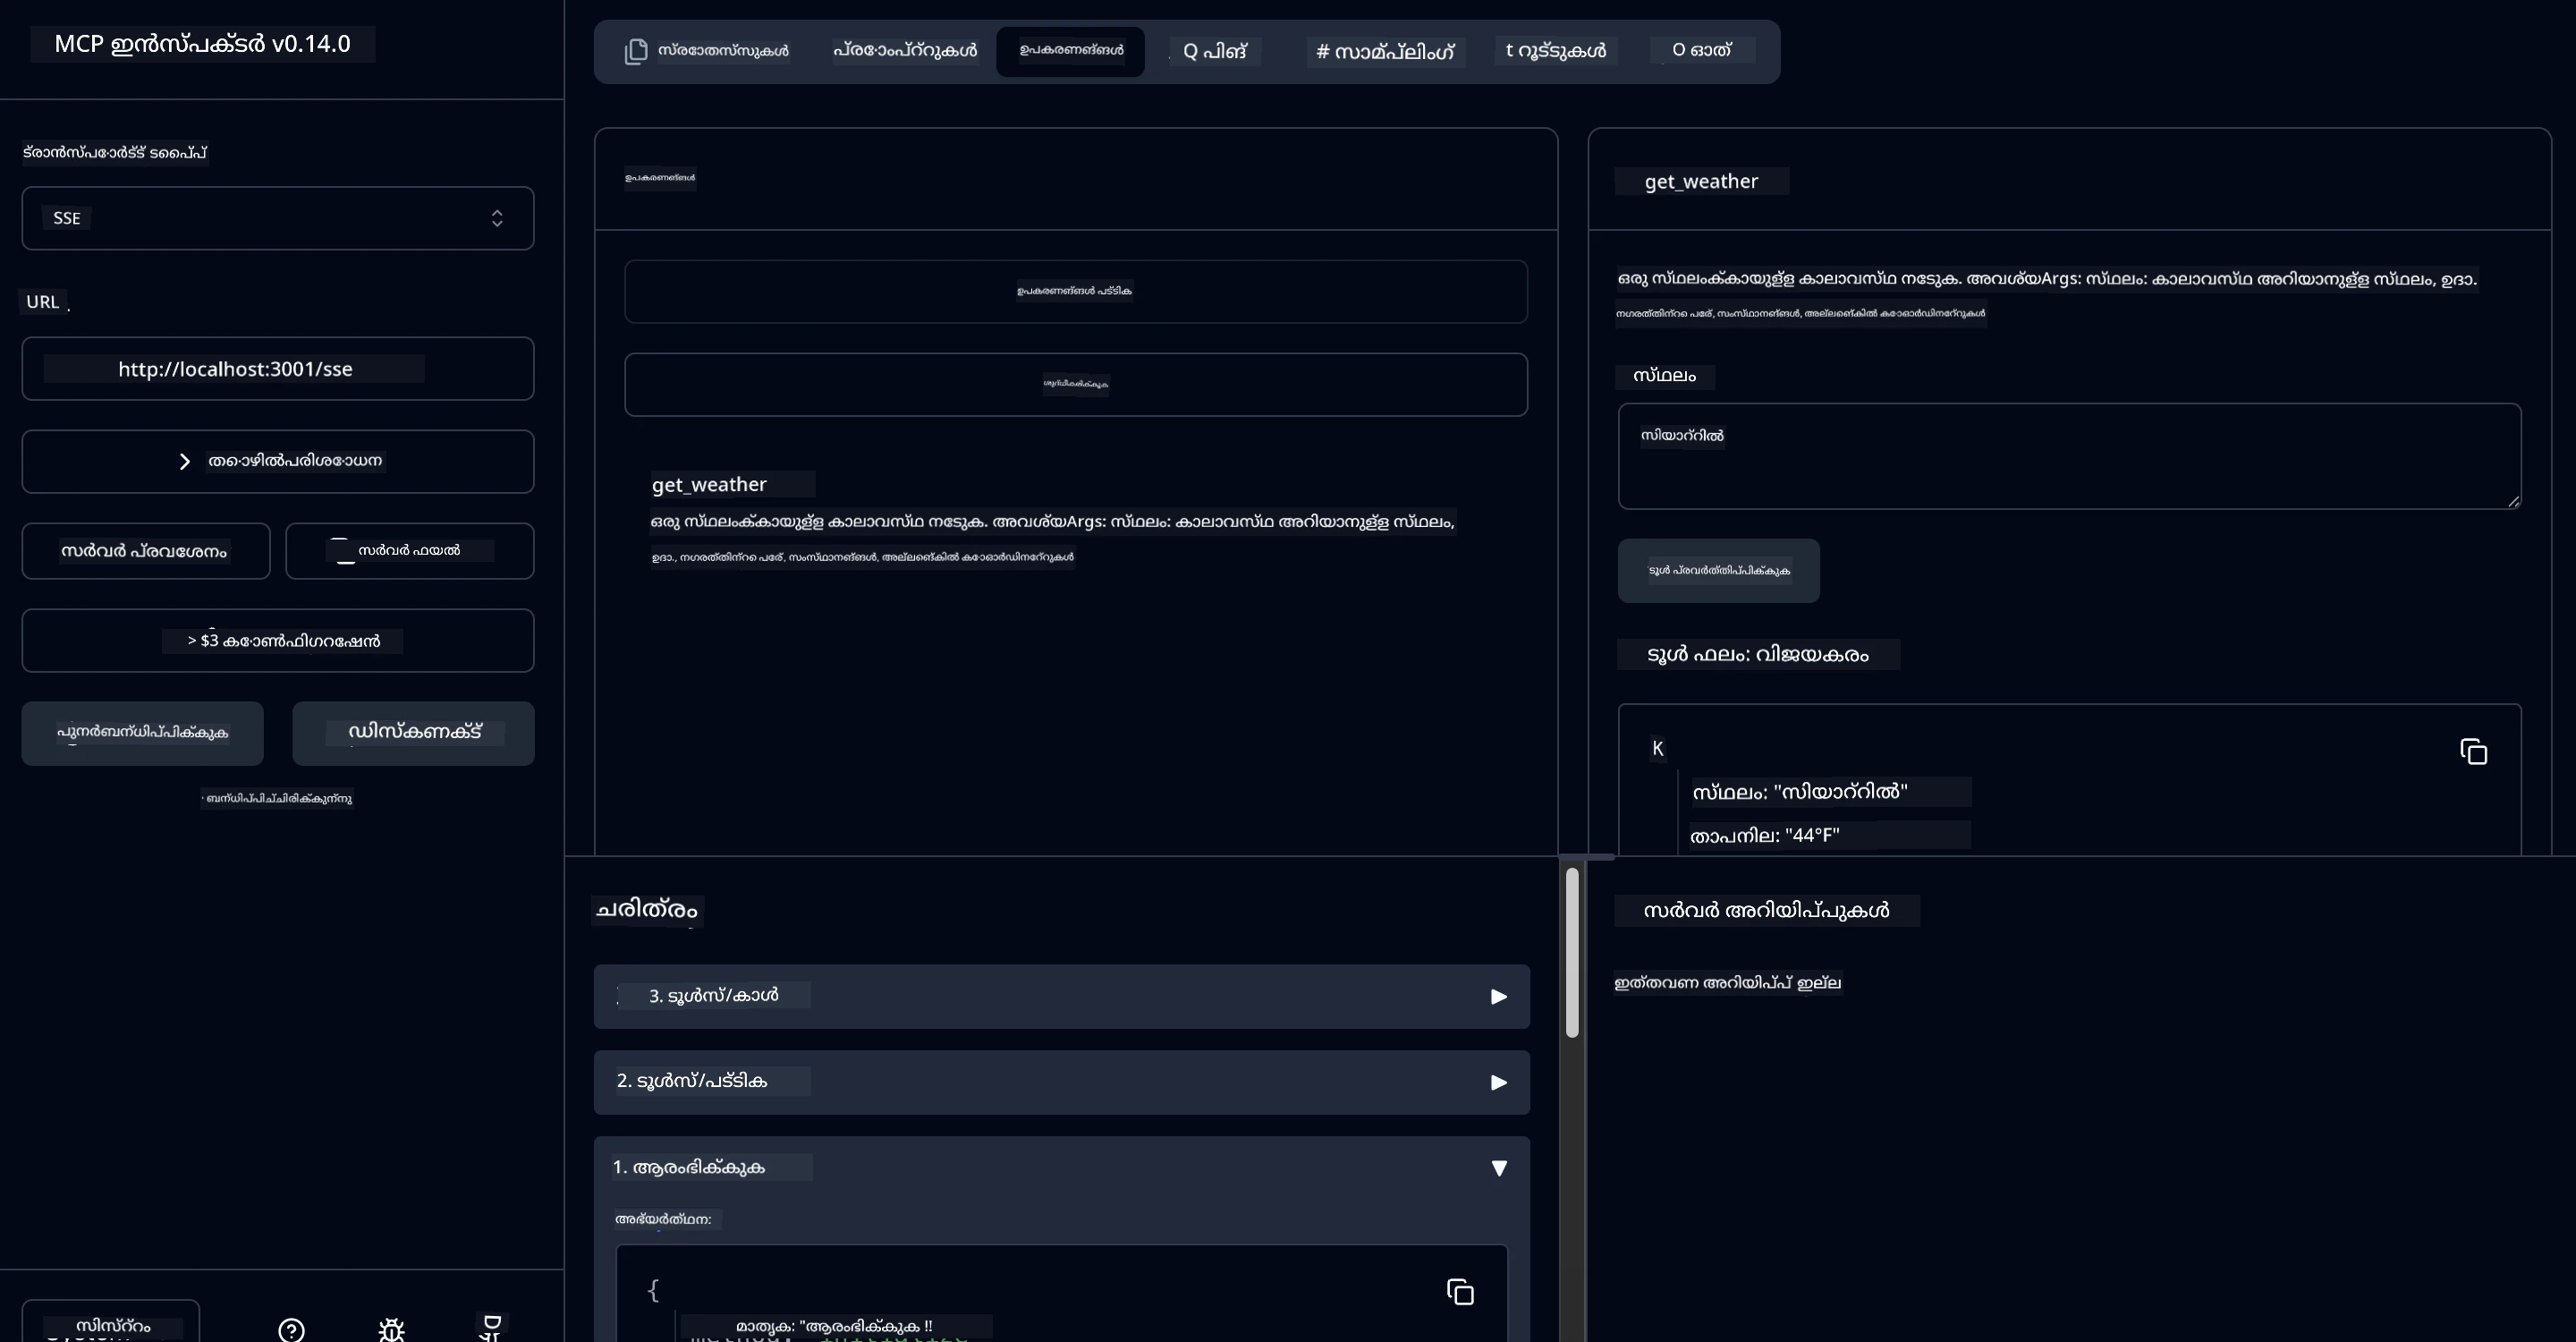This screenshot has height=1342, width=2576.
Task: Click the പുനർബന്ധിപ്പിക്കുക reconnect button
Action: (143, 733)
